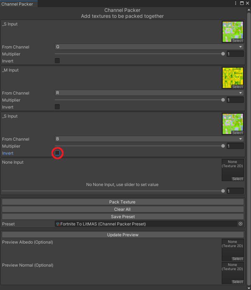Select texture for first _S Input

[x=237, y=41]
